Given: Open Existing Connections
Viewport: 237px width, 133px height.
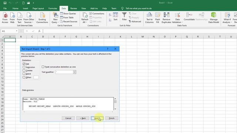Looking at the screenshot, I should [42, 18].
